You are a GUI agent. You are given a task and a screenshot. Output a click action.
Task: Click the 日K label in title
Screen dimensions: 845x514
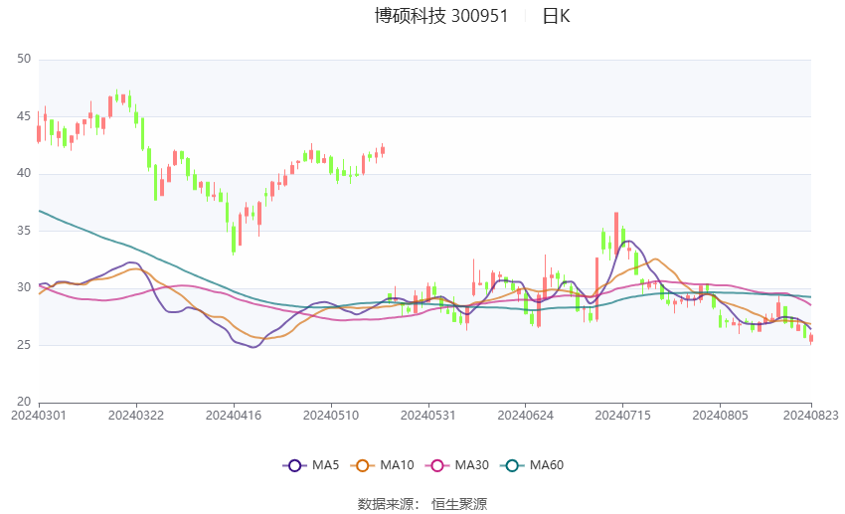pyautogui.click(x=556, y=16)
